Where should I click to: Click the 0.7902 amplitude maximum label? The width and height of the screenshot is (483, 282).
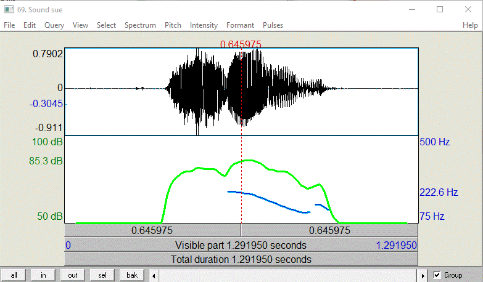click(x=47, y=54)
